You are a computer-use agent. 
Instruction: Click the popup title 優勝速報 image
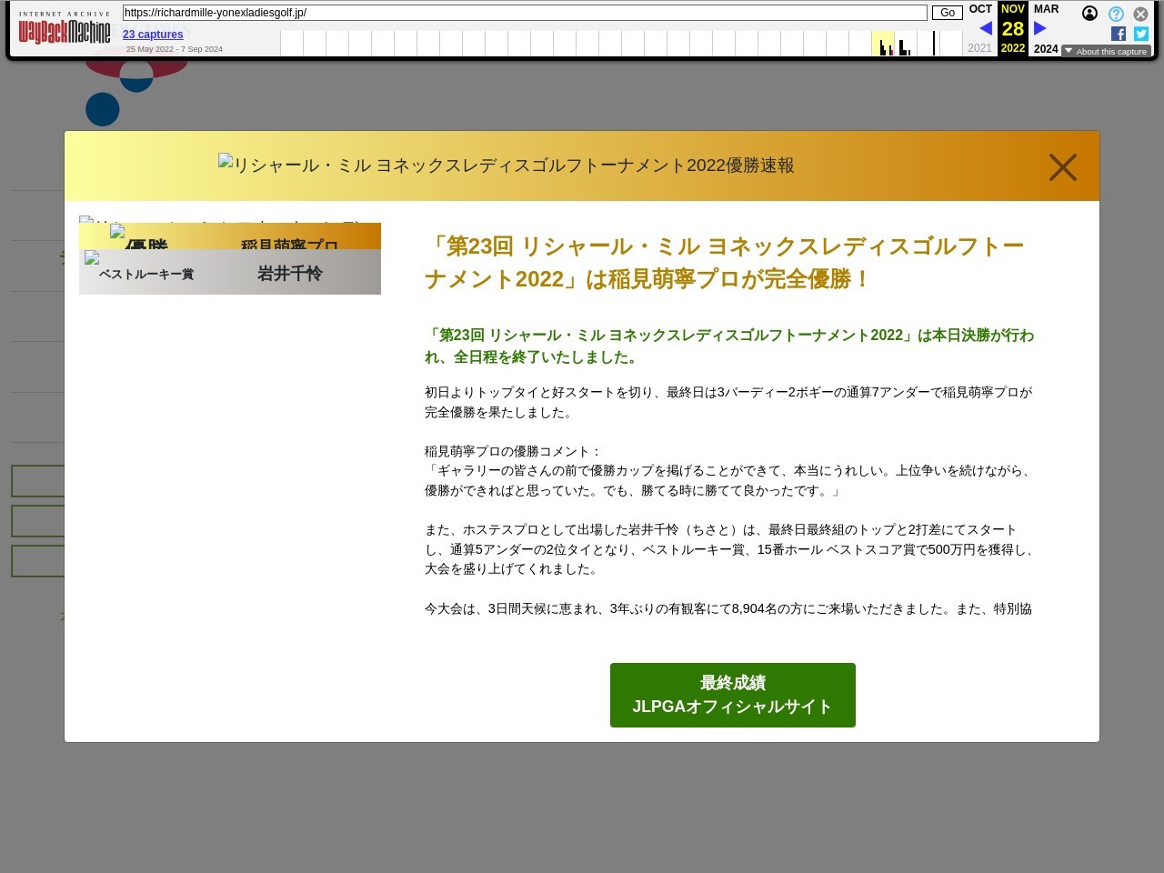(507, 166)
